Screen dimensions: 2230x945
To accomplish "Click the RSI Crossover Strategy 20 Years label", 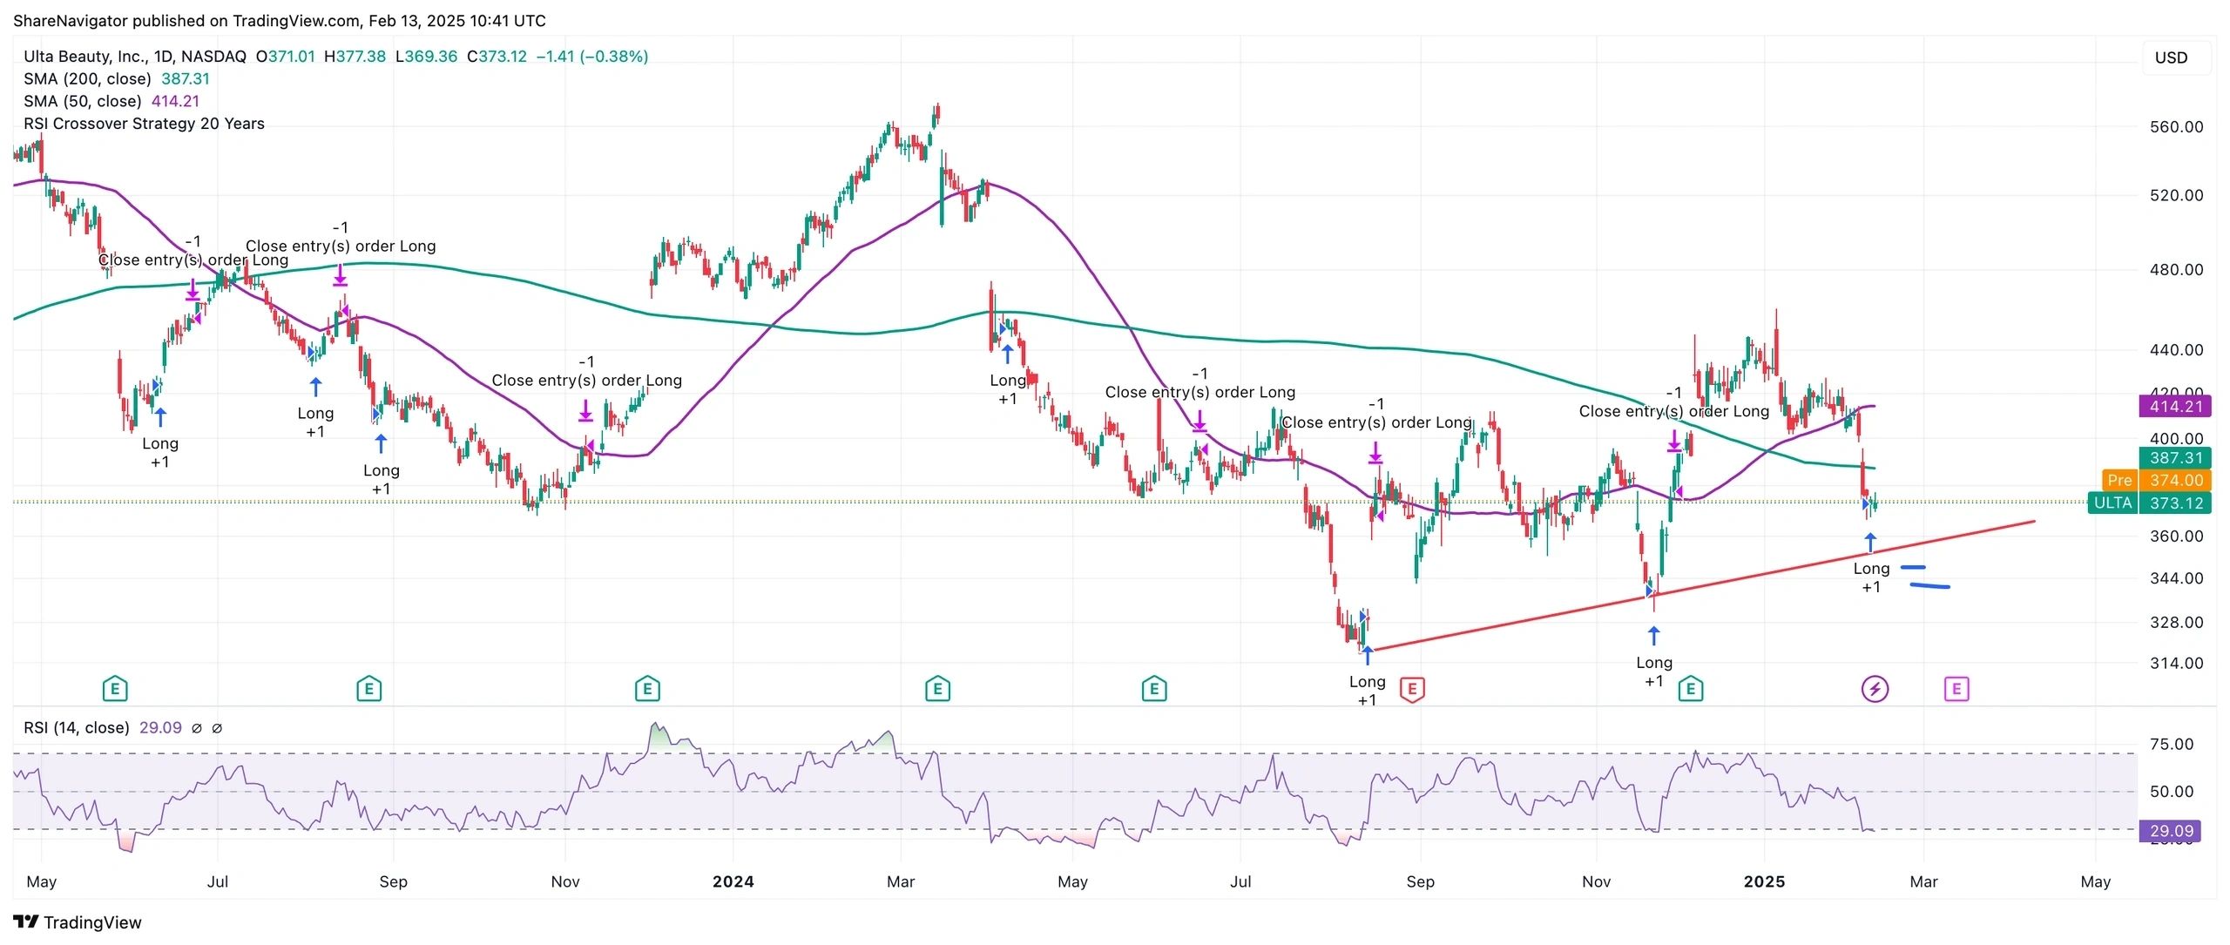I will click(144, 124).
